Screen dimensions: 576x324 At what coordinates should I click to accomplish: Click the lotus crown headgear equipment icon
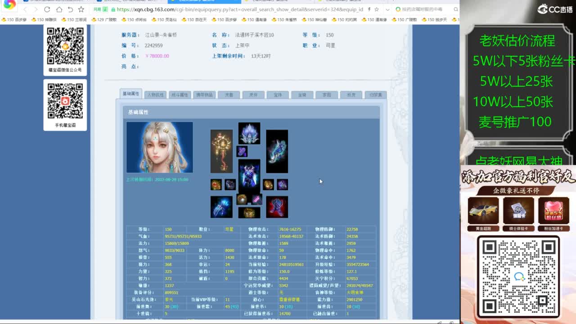[x=249, y=133]
